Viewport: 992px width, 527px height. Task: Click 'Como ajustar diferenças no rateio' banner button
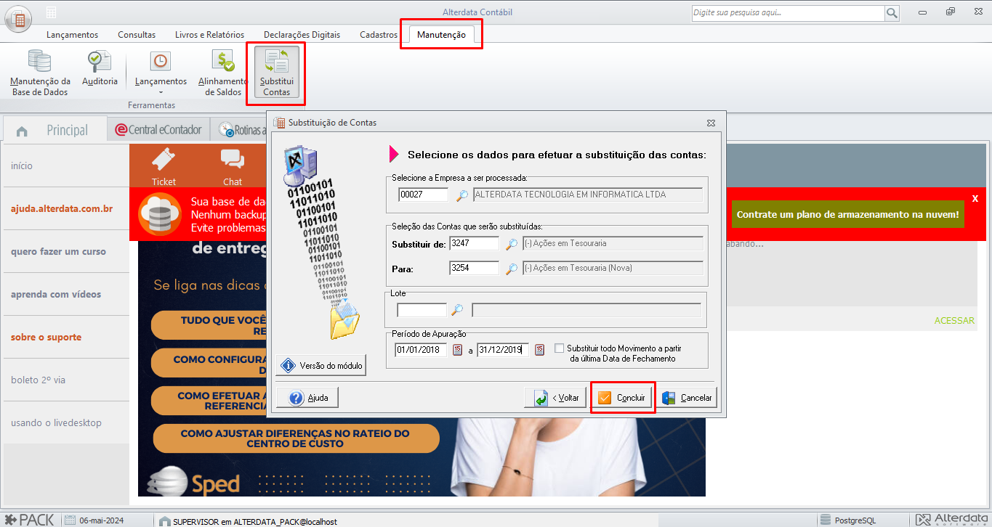(295, 438)
